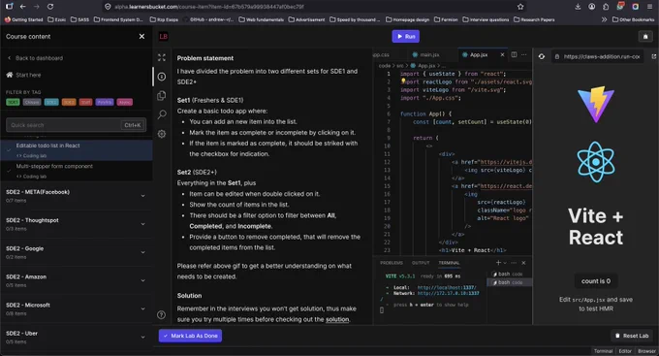The image size is (659, 356).
Task: Show more bookmarks chevron
Action: [x=604, y=19]
